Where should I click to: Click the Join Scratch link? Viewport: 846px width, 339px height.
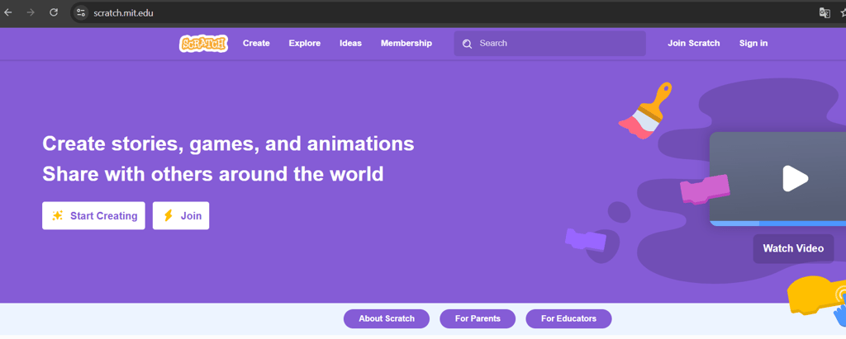click(693, 43)
